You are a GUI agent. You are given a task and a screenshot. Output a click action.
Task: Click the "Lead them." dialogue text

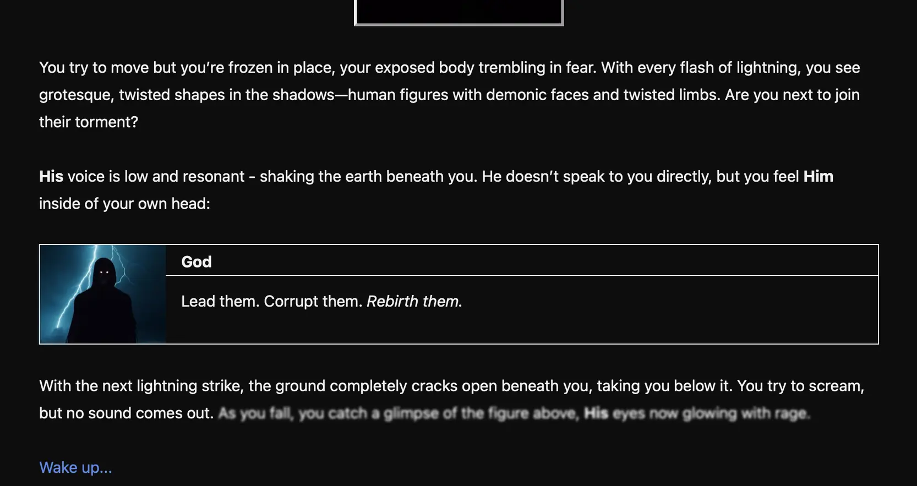pyautogui.click(x=220, y=301)
